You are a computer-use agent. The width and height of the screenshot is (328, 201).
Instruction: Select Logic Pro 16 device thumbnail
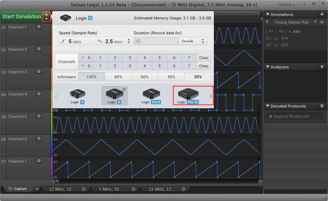tap(188, 96)
